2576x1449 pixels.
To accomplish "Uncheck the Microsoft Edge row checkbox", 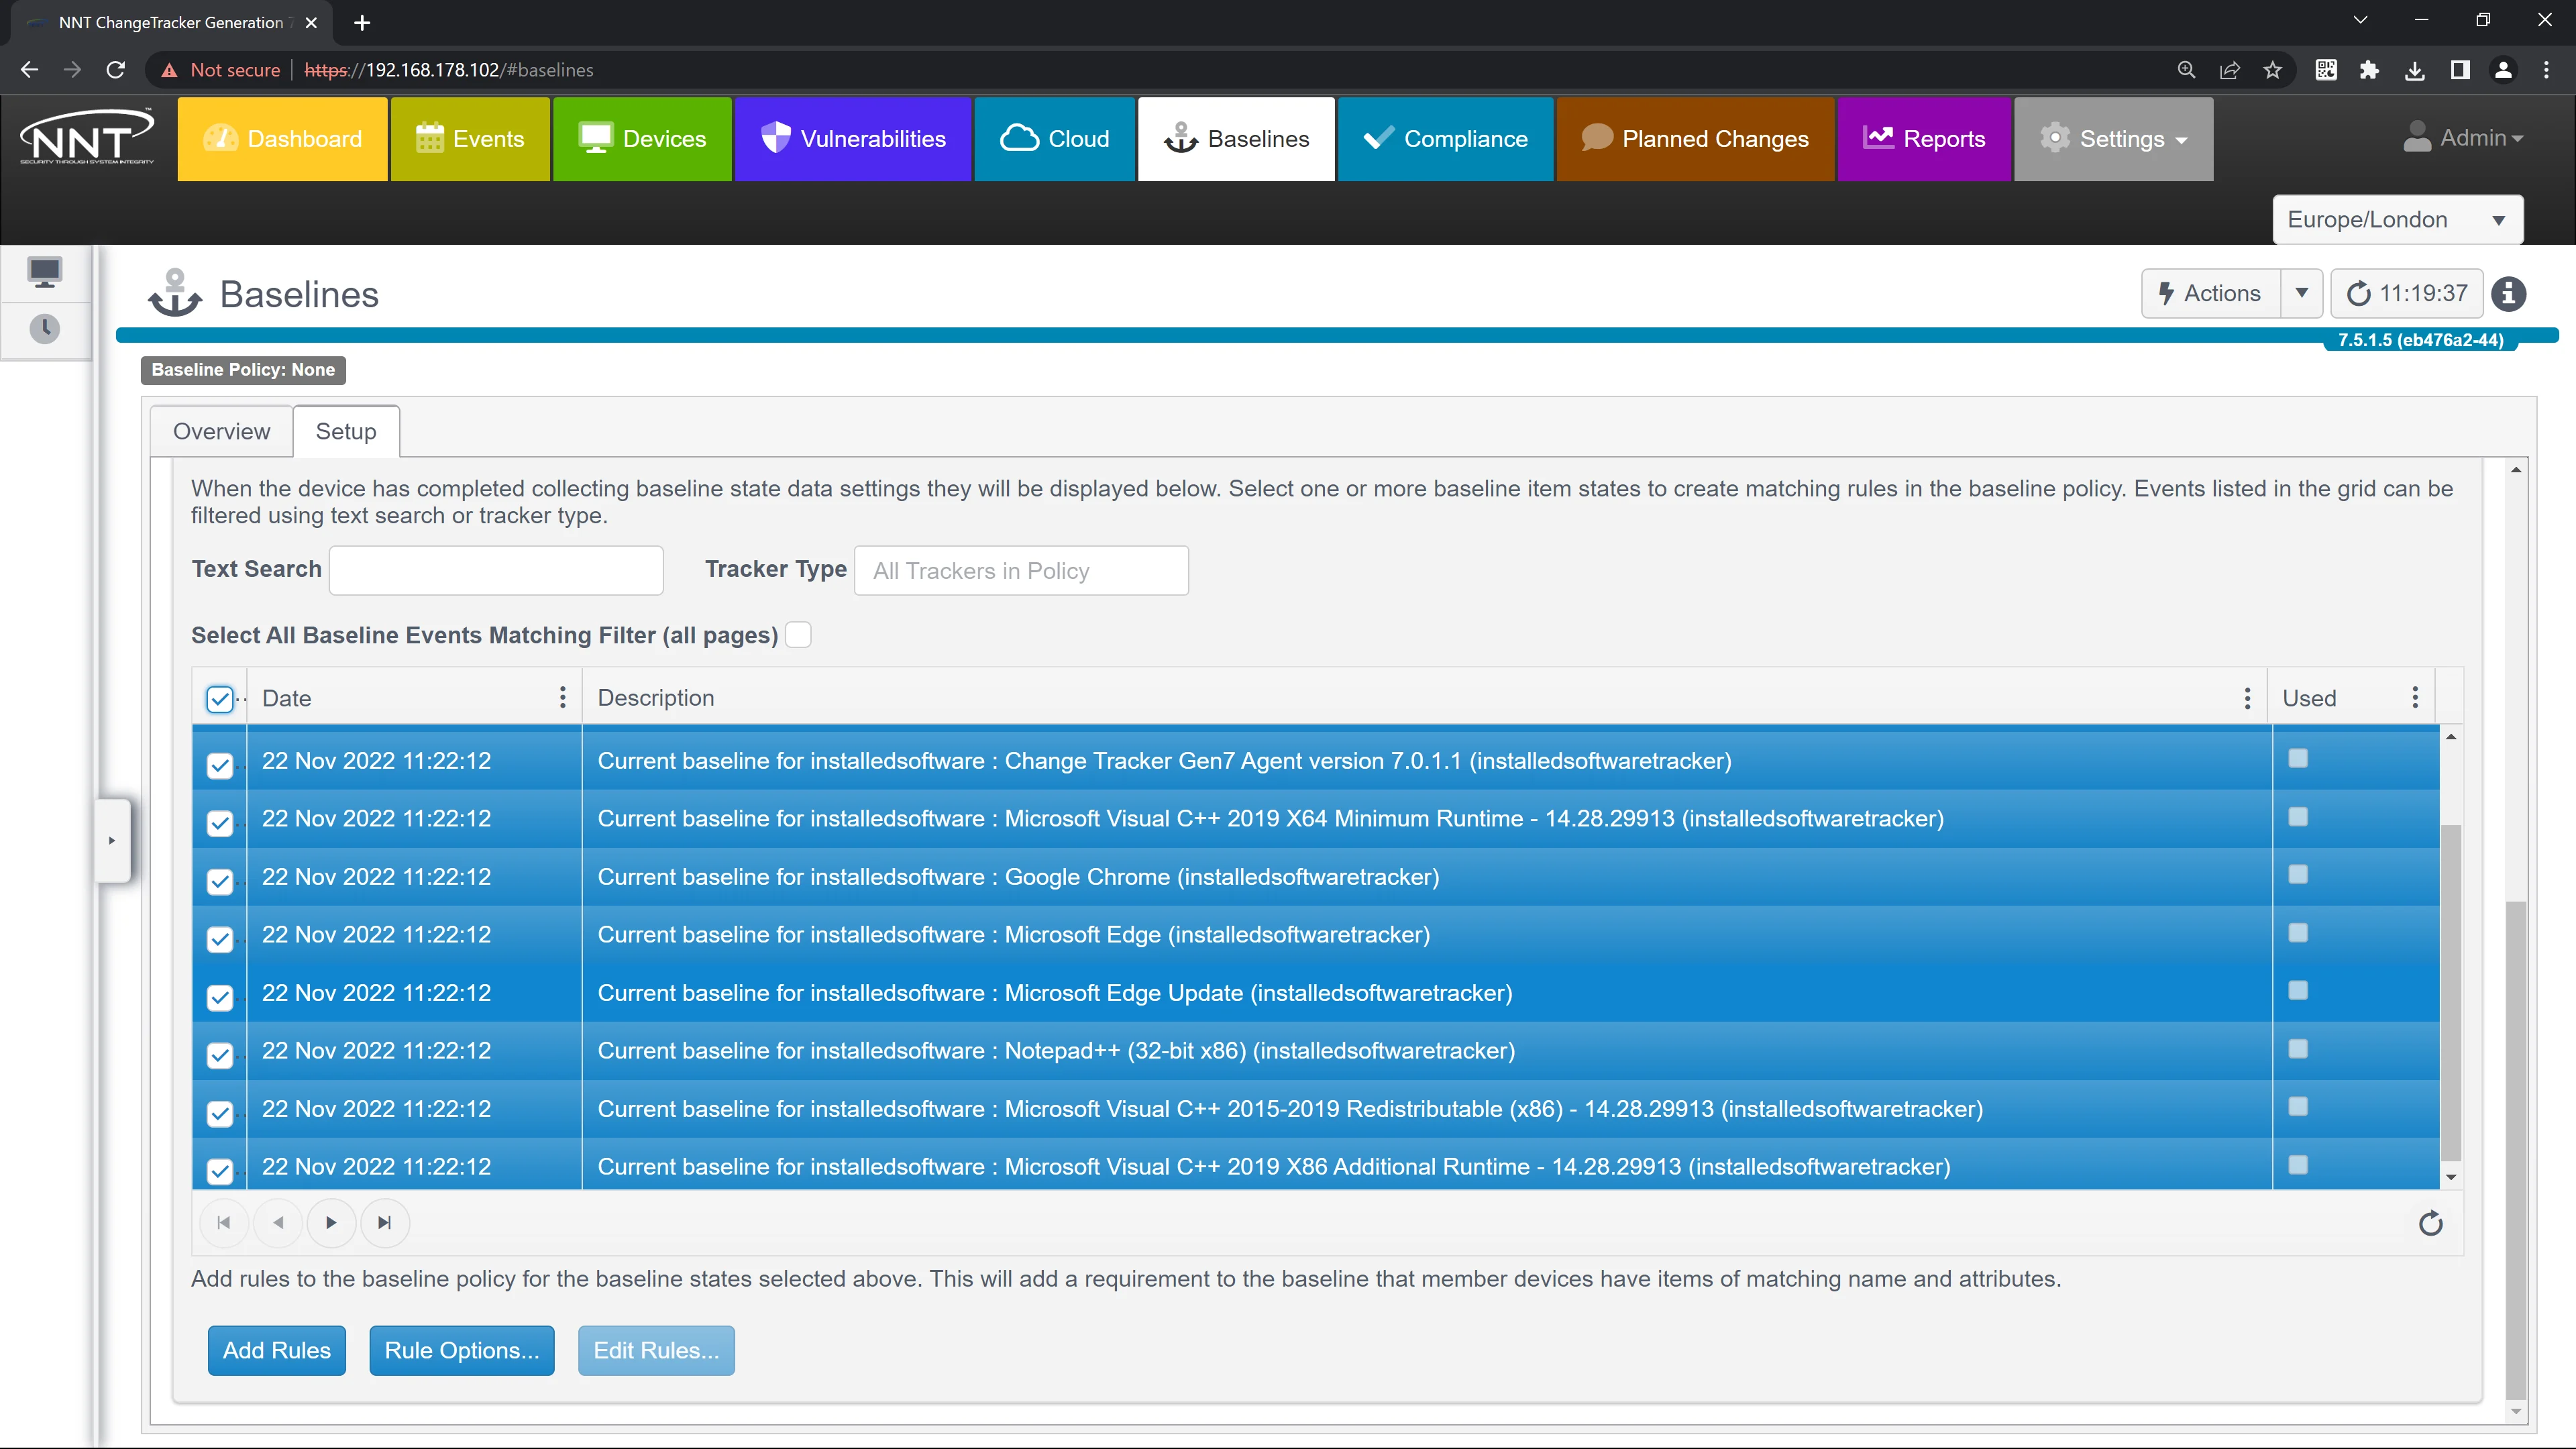I will pyautogui.click(x=220, y=939).
